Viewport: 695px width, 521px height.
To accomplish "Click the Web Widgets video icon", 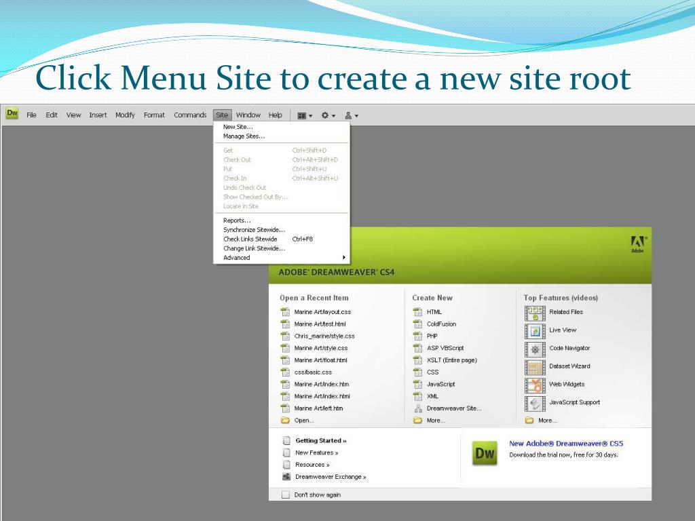I will click(x=535, y=385).
